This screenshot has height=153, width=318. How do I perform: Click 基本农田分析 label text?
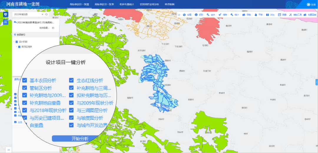[x=43, y=80]
